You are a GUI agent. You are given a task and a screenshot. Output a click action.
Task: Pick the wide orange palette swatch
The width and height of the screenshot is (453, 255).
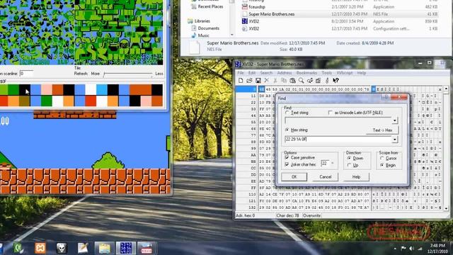point(140,90)
